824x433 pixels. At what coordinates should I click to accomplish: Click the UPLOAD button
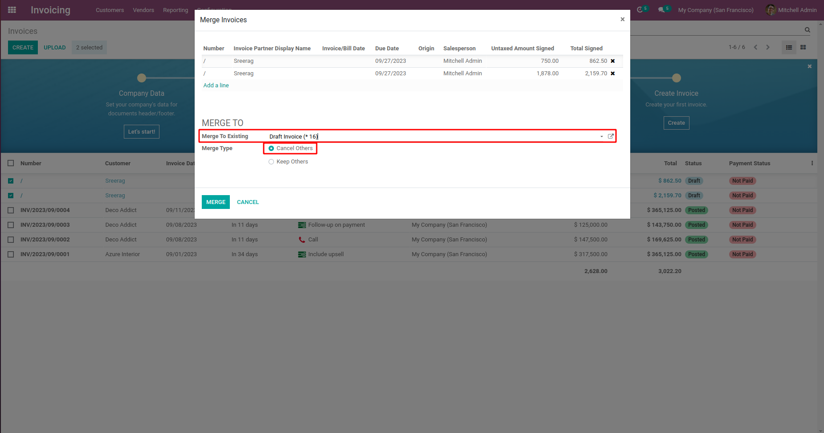54,48
